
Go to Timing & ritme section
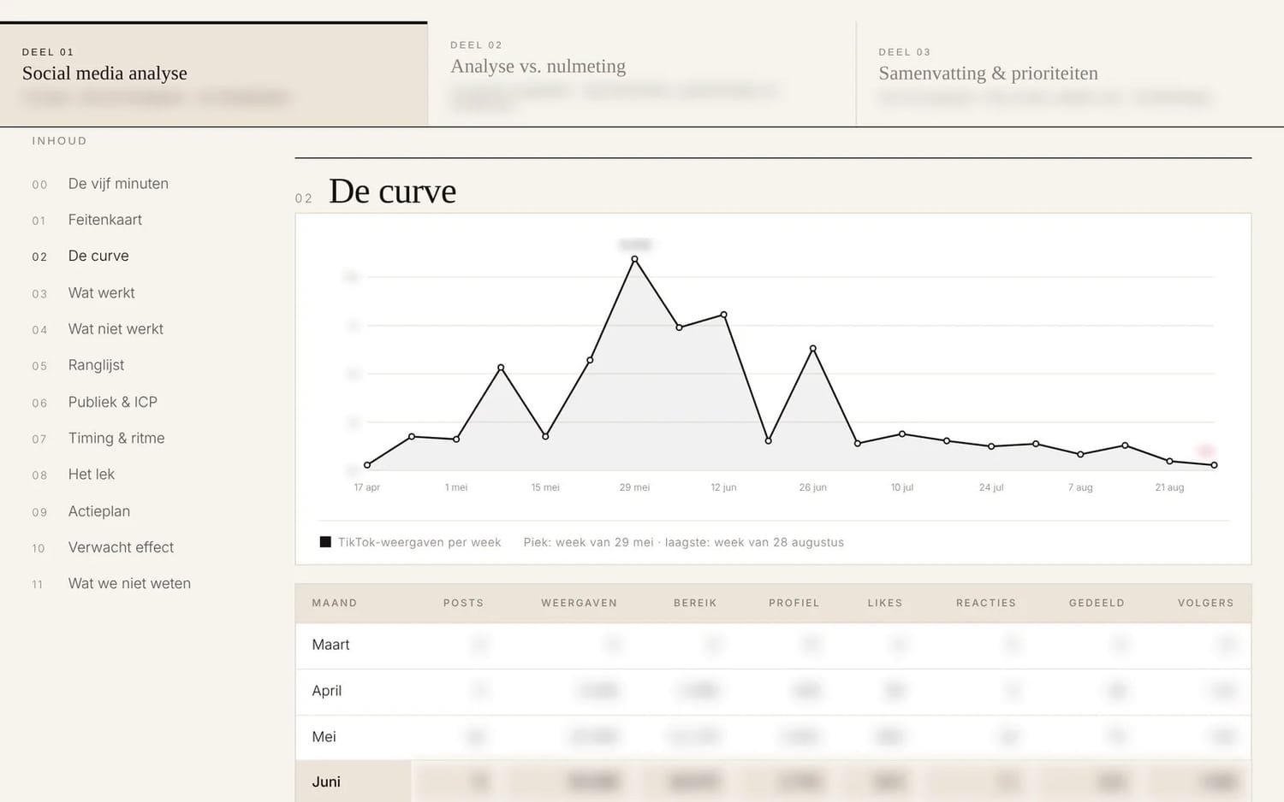pos(116,438)
